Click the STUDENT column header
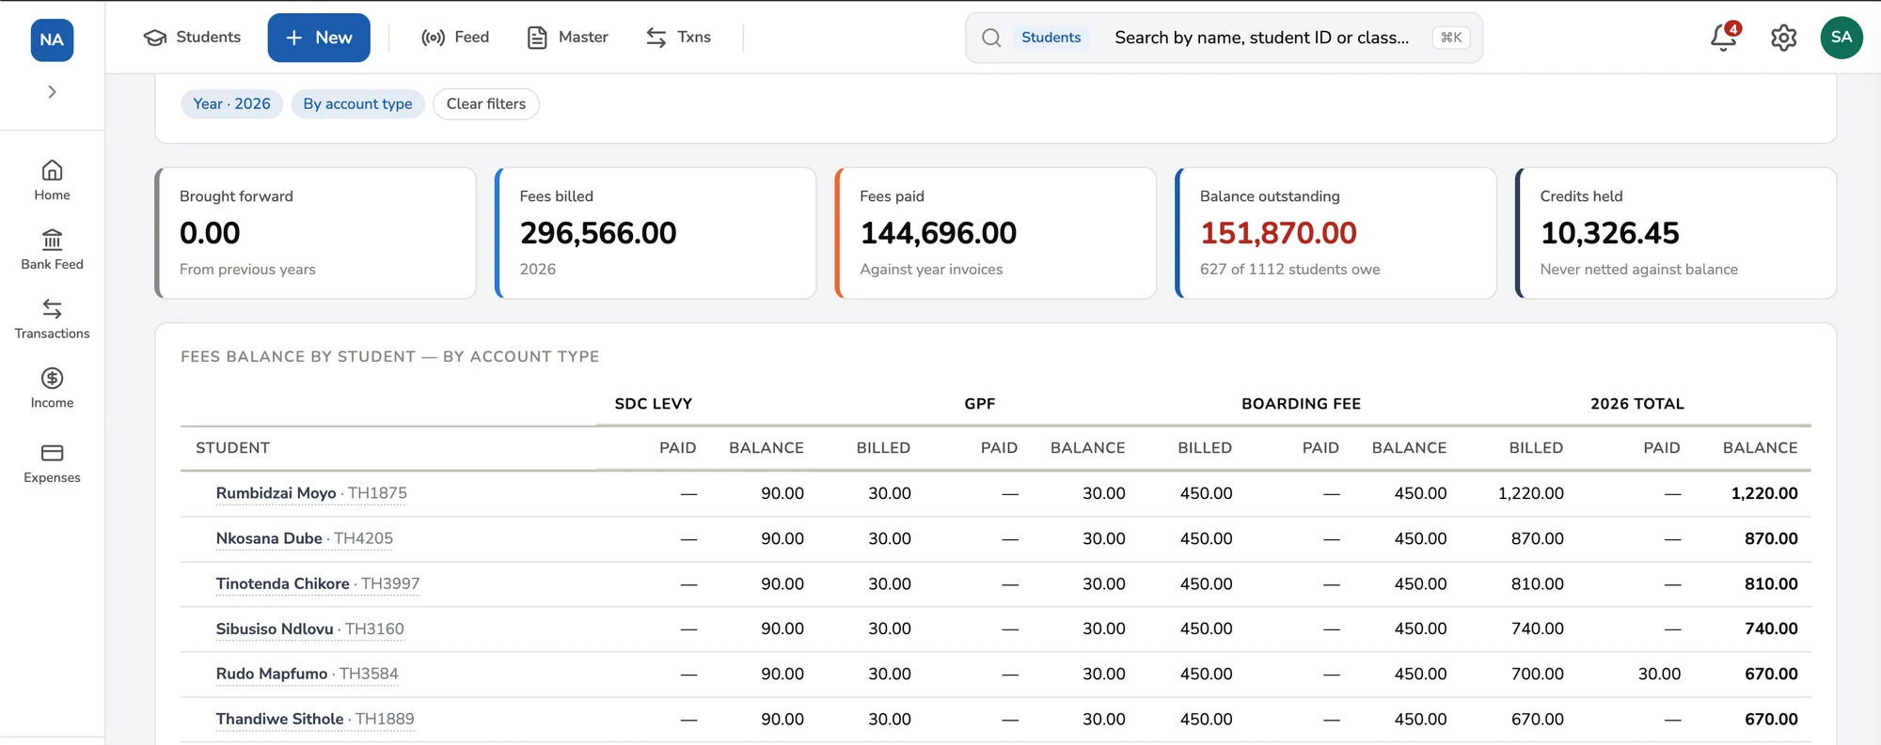1881x745 pixels. click(232, 448)
